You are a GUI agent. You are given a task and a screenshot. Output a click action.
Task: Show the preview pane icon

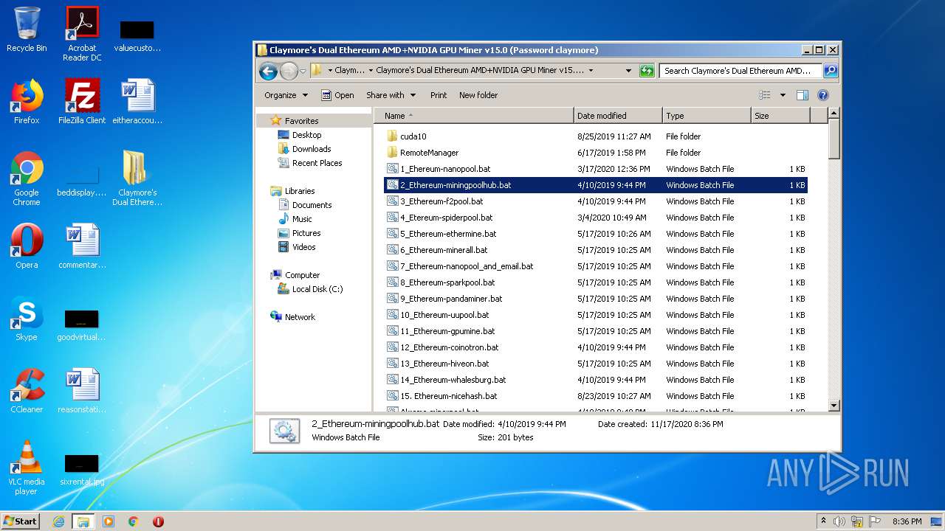[x=803, y=95]
